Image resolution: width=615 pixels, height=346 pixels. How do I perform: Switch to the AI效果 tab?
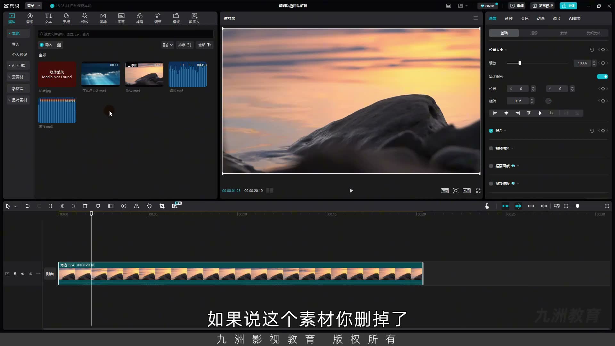pyautogui.click(x=575, y=18)
